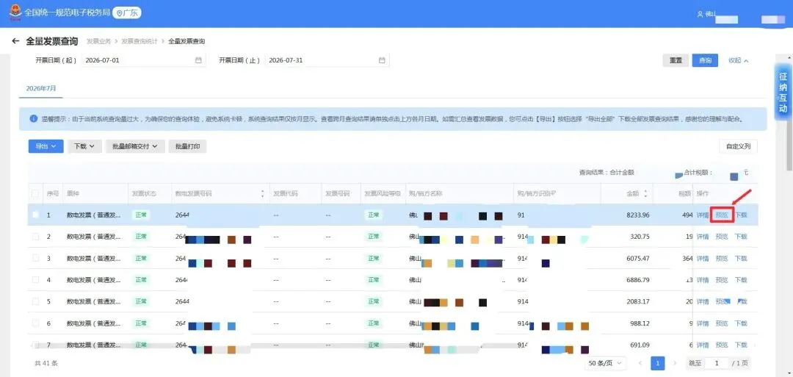Check the checkbox for row 5
Viewport: 793px width, 377px height.
point(35,301)
